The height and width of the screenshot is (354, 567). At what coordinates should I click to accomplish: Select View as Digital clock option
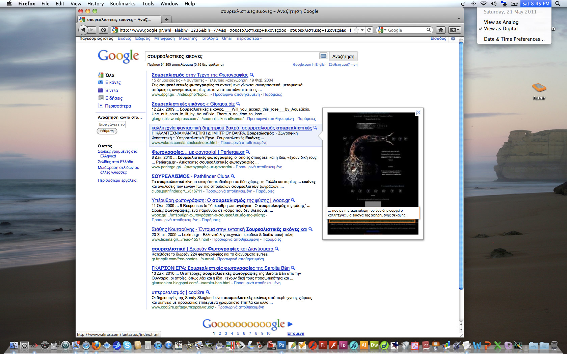point(501,29)
